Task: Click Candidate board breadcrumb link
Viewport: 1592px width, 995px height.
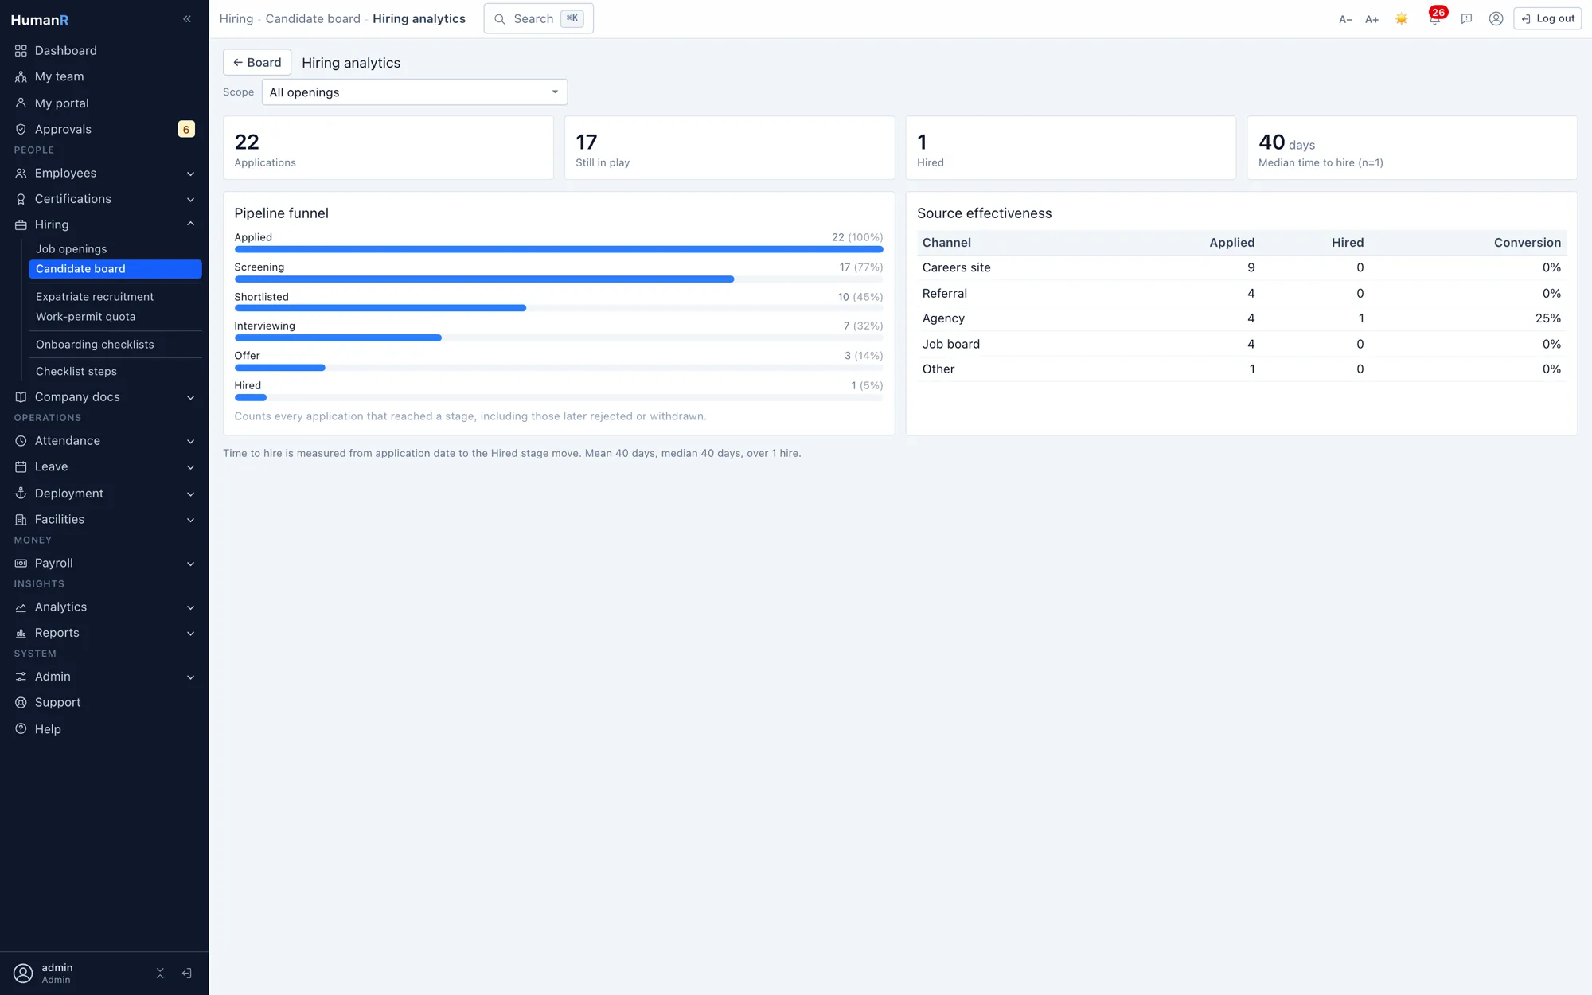Action: (x=313, y=19)
